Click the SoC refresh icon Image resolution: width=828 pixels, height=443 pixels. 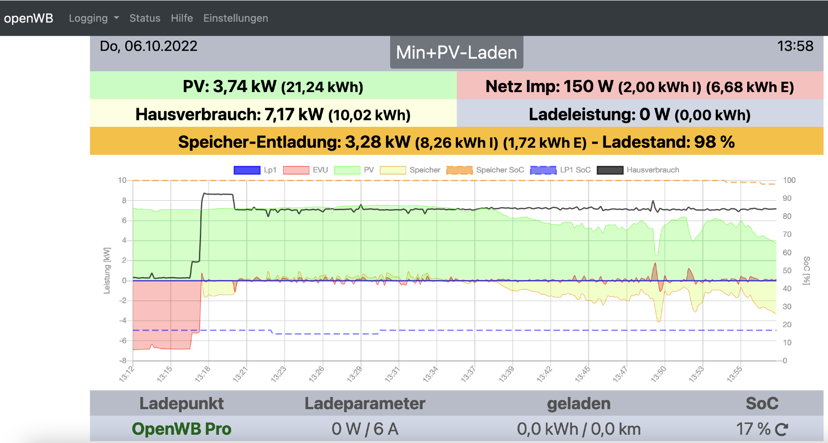pos(782,430)
